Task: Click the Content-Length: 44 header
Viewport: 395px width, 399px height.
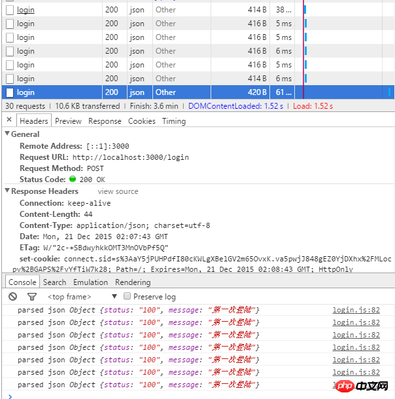Action: (56, 214)
